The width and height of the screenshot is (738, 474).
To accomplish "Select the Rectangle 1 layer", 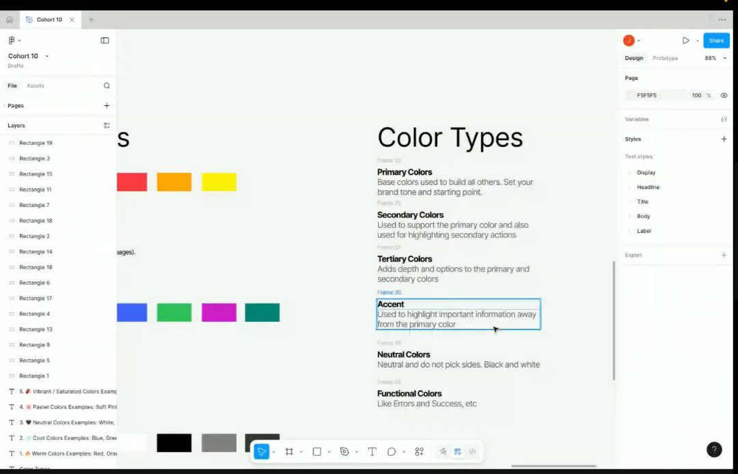I will coord(58,376).
